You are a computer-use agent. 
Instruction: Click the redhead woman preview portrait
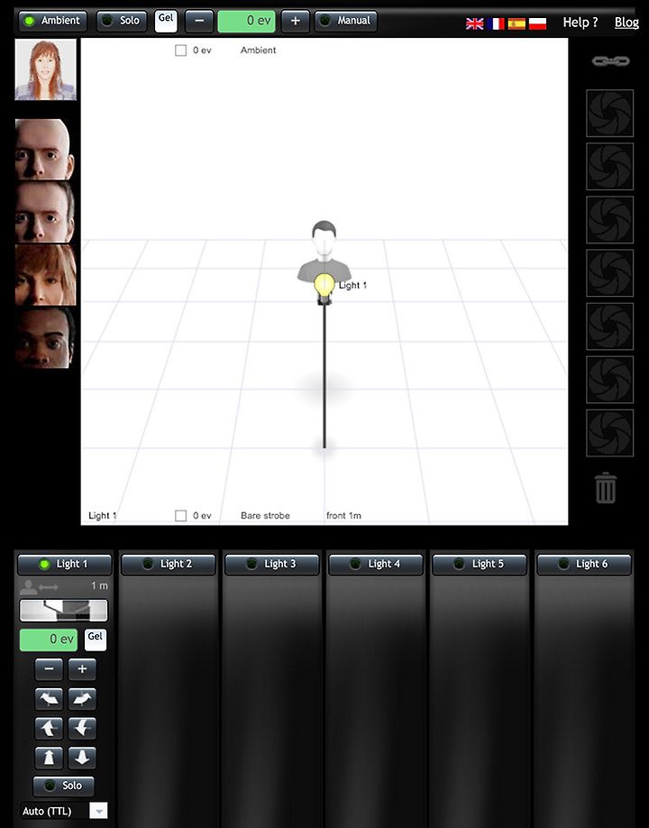tap(45, 69)
